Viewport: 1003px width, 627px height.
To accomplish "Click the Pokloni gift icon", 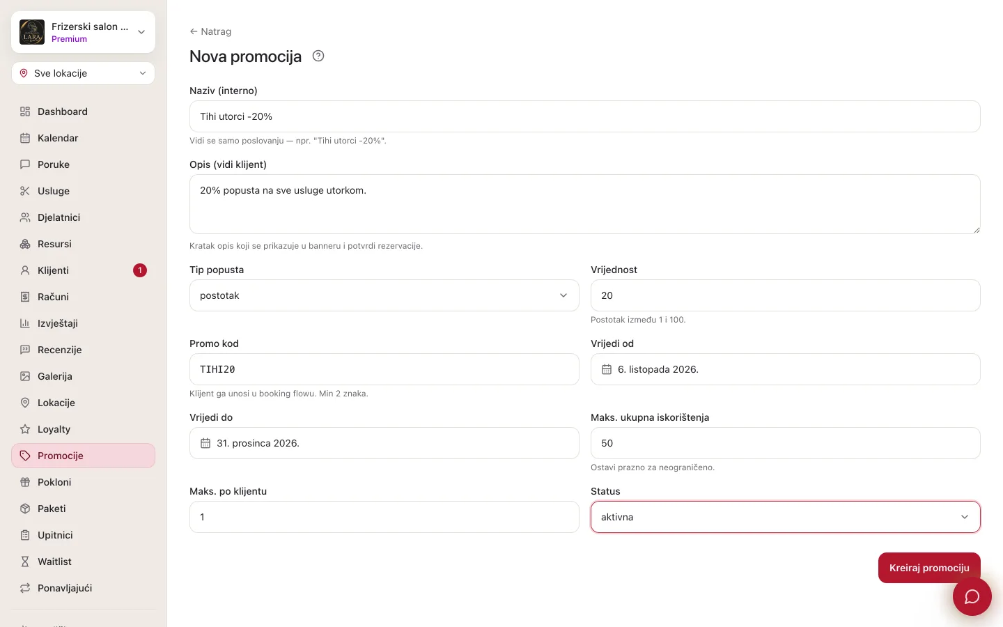I will point(25,482).
